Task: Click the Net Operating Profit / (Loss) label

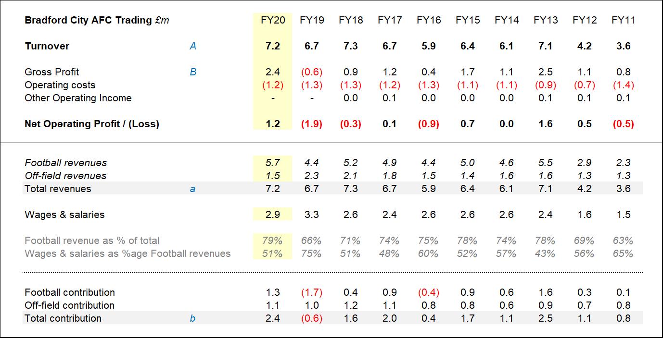Action: point(92,124)
